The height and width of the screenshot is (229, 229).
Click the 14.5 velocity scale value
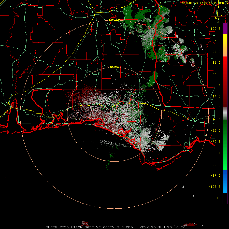[217, 96]
